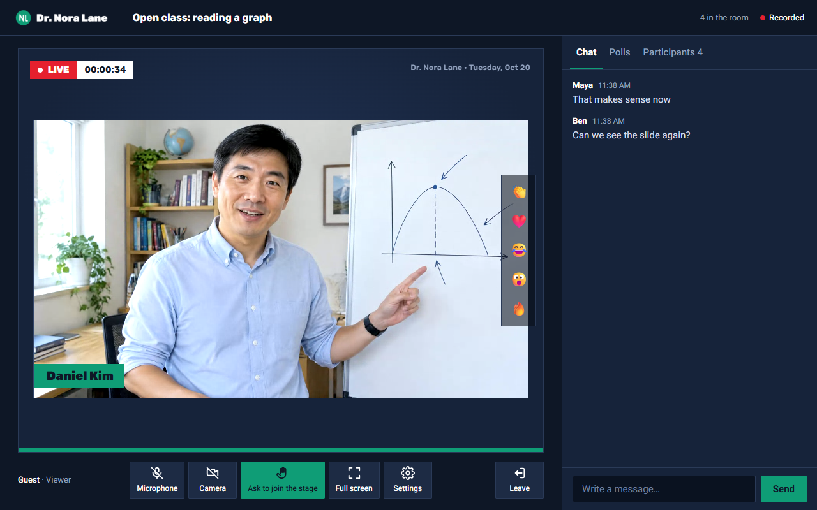The height and width of the screenshot is (510, 817).
Task: Send the clapping hands reaction
Action: [x=519, y=191]
